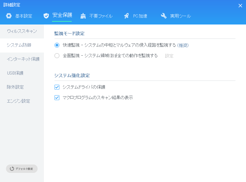Click the wrench icon for 実用ツール
This screenshot has width=246, height=182.
click(164, 16)
